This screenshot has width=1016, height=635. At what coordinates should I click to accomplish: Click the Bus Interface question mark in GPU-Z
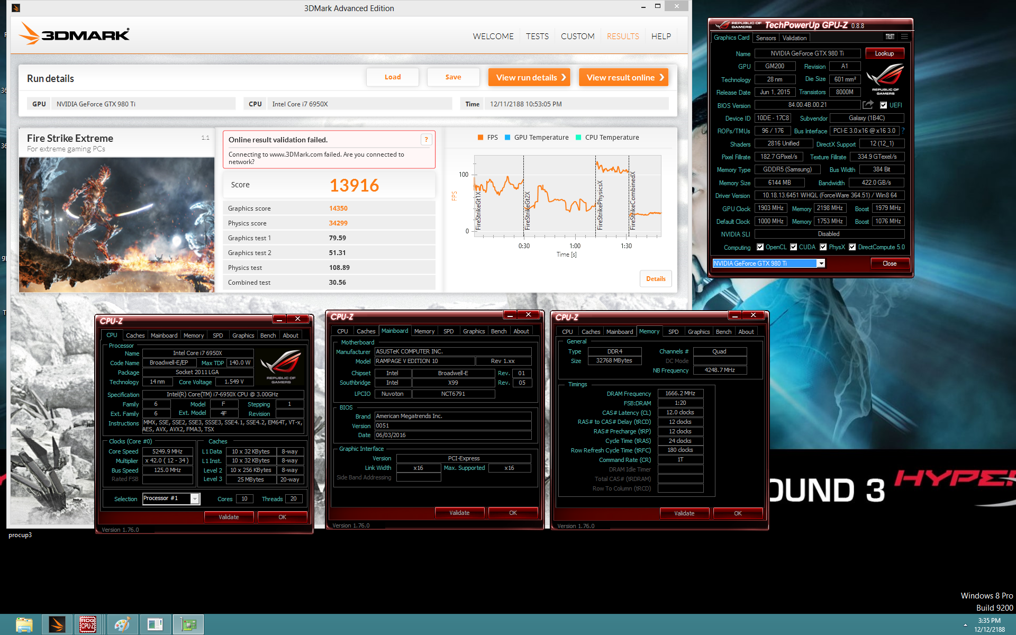(903, 131)
